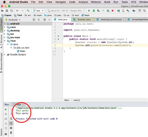Expand the ios-moe module in project tree

(5, 37)
